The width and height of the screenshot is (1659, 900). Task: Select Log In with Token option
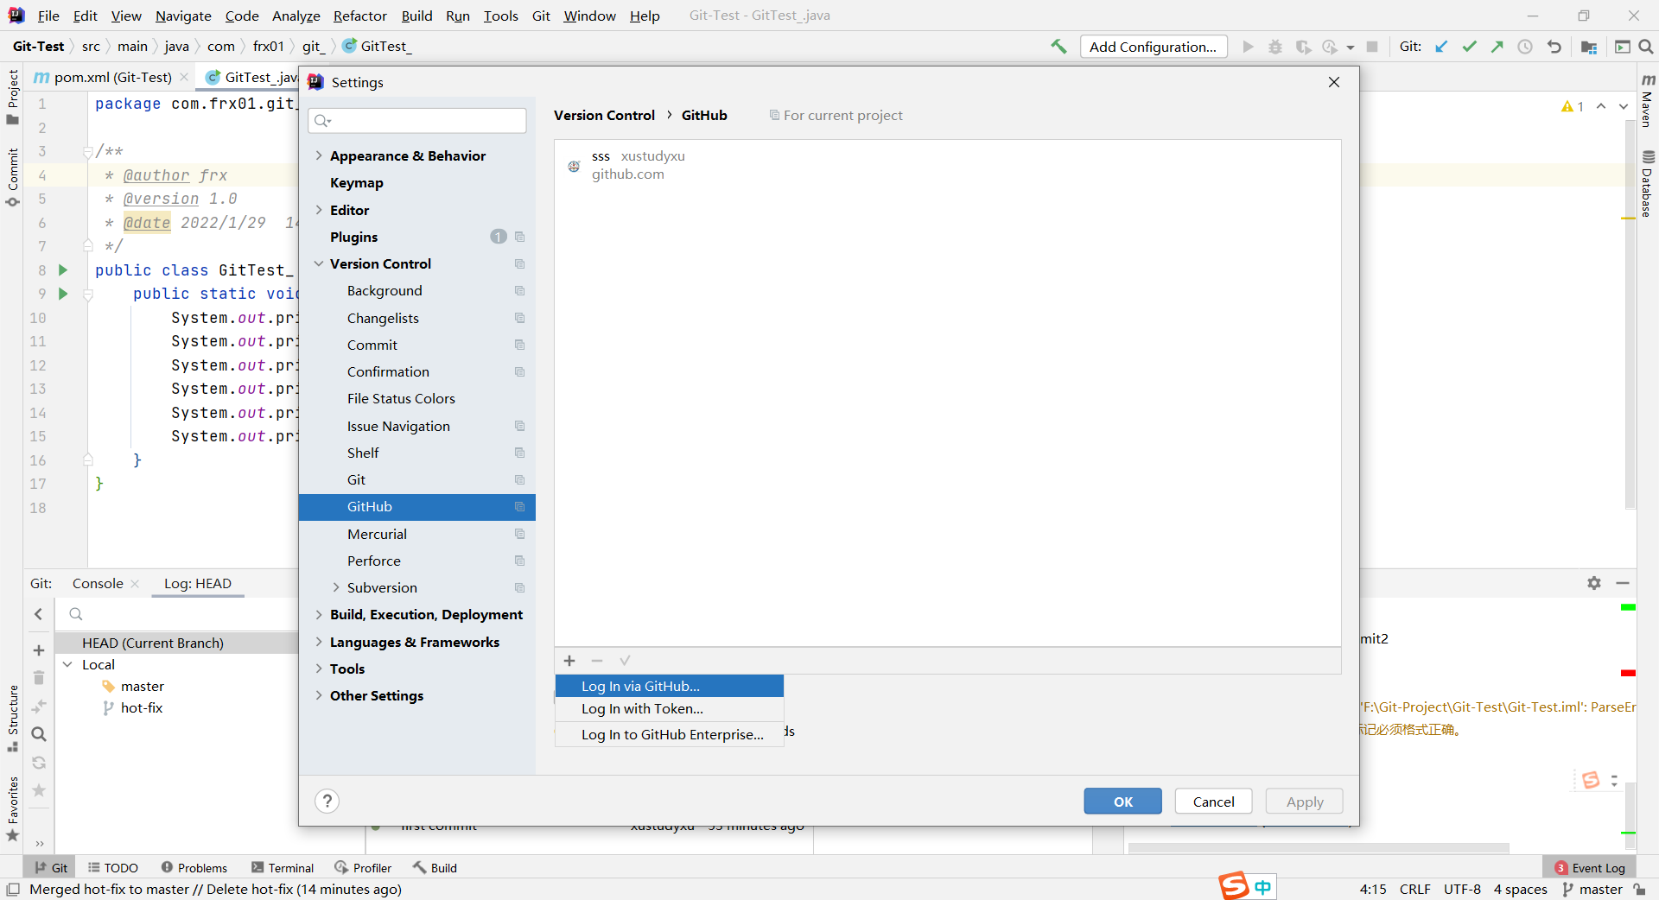(670, 708)
